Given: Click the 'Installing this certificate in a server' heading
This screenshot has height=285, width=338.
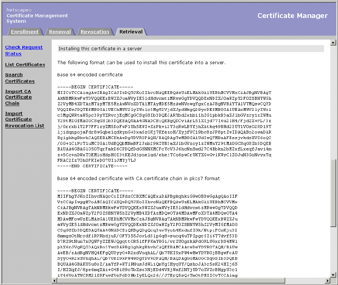Looking at the screenshot, I should pyautogui.click(x=100, y=49).
